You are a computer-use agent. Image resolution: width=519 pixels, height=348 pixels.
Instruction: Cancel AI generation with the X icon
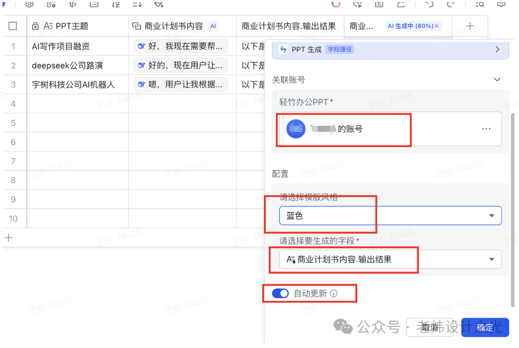[x=437, y=26]
